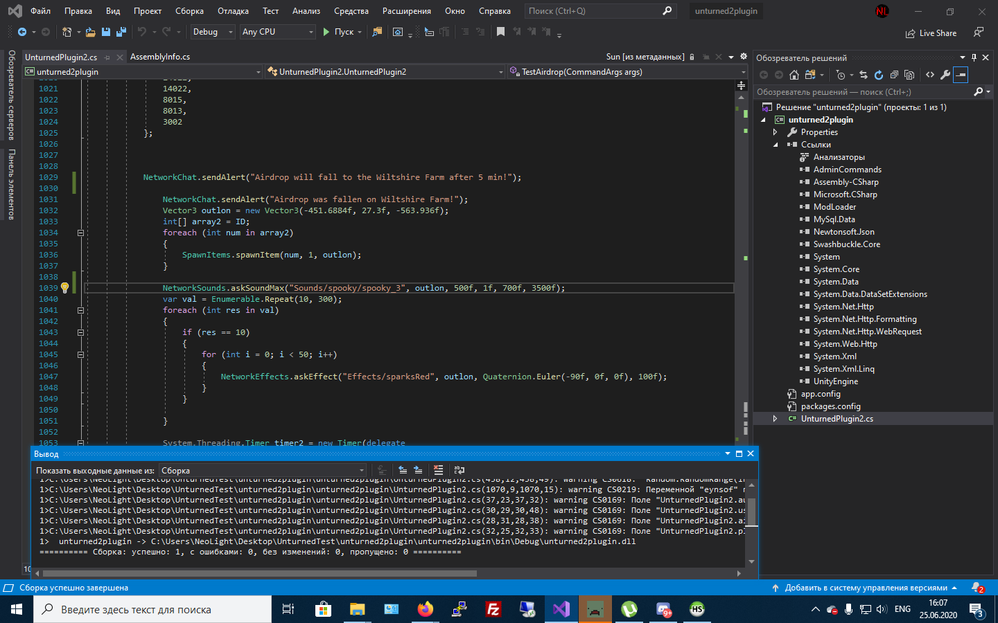The image size is (998, 623).
Task: Collapse the unturned2plugin project node
Action: coord(764,120)
